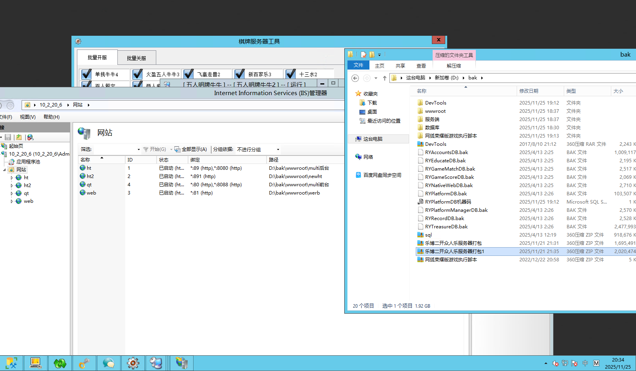The height and width of the screenshot is (371, 636).
Task: Uncheck the 单挑牛牛4 checkbox
Action: click(x=86, y=74)
